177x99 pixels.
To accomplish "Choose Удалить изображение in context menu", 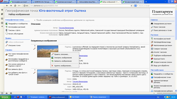I will (x=65, y=66).
